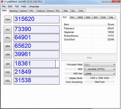
Task: Select the ALU results sub-tab
Action: click(x=65, y=17)
